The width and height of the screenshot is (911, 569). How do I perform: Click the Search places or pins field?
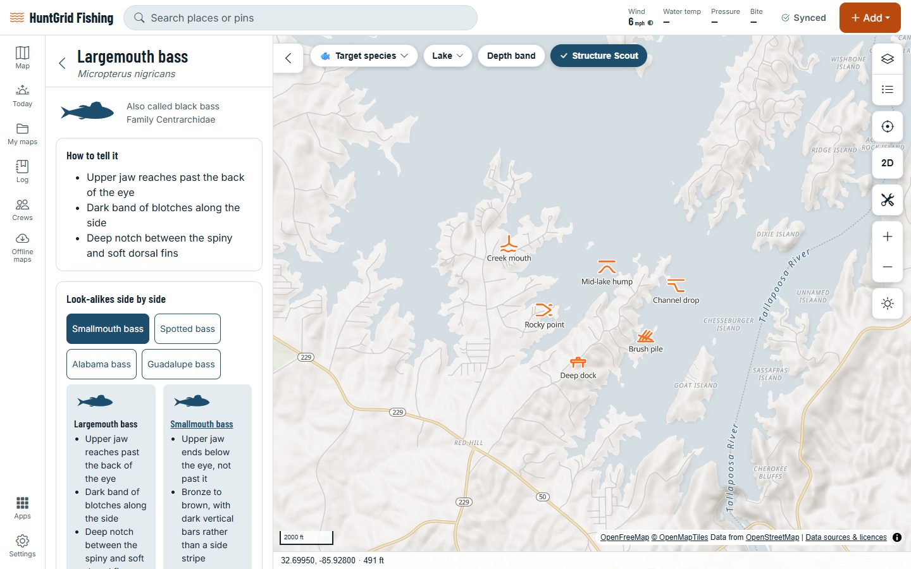(301, 18)
